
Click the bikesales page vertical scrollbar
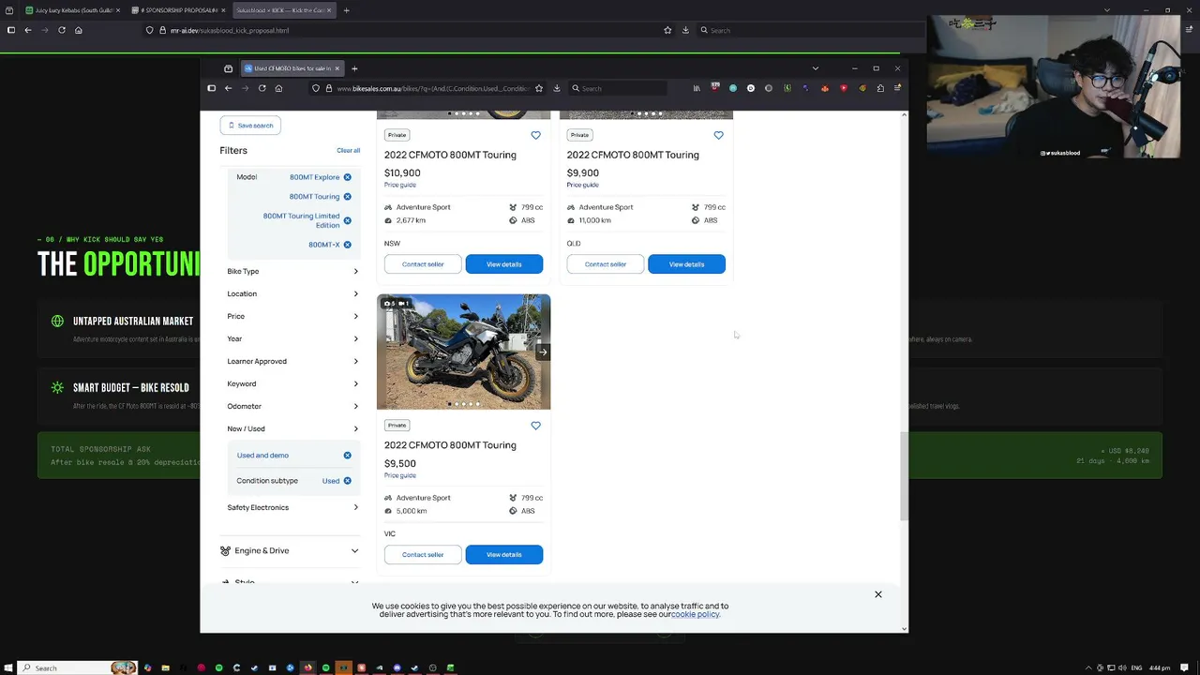click(x=904, y=476)
